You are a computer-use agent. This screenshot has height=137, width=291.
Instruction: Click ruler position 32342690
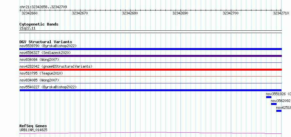coord(180,13)
